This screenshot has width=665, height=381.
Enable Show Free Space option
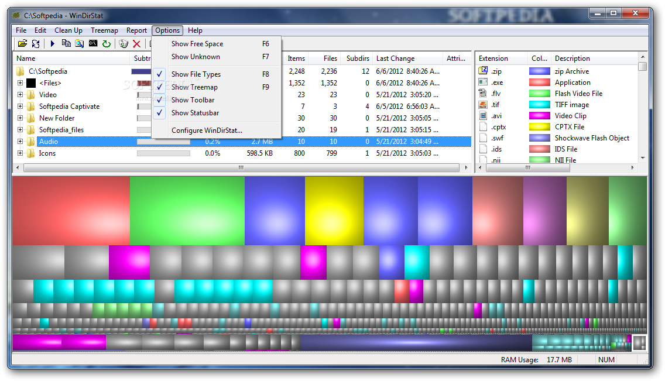click(216, 44)
